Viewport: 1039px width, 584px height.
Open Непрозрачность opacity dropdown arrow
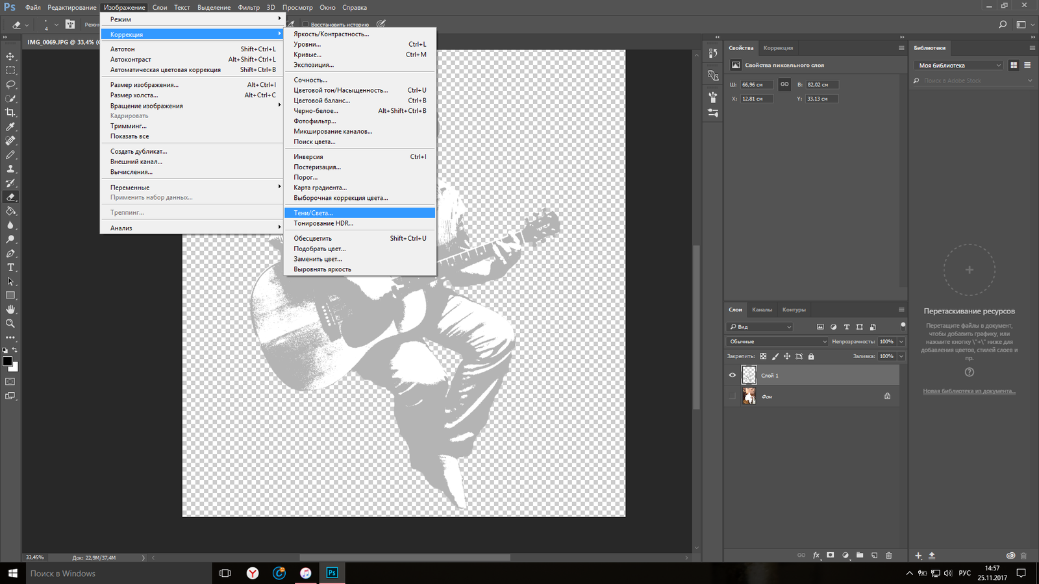click(901, 341)
